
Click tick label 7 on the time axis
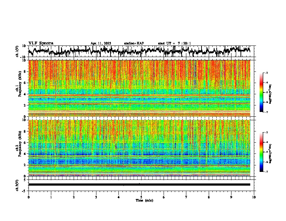(x=186, y=197)
